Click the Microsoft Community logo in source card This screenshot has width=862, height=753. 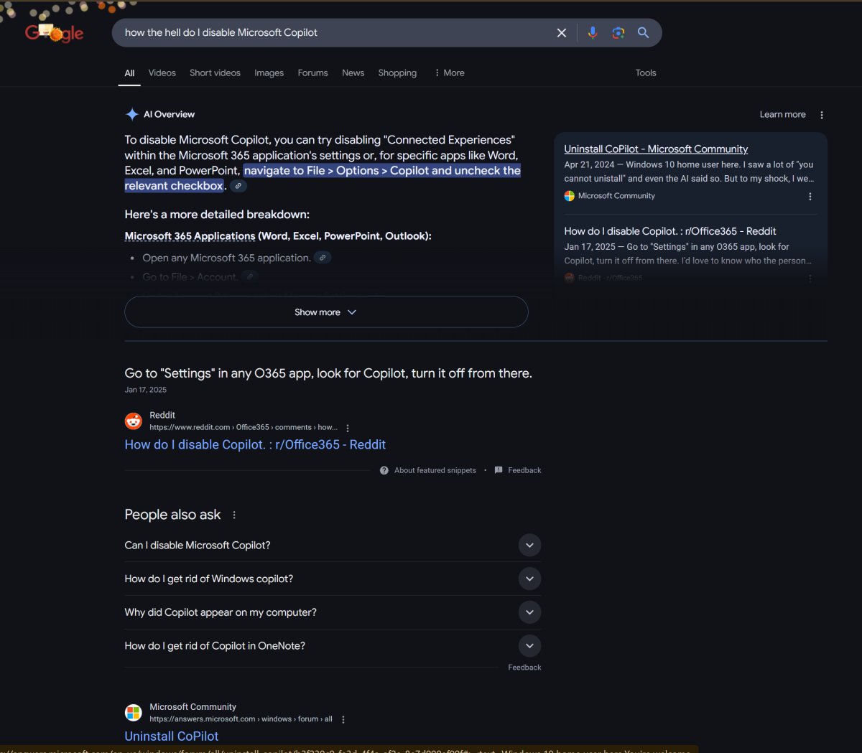point(570,196)
